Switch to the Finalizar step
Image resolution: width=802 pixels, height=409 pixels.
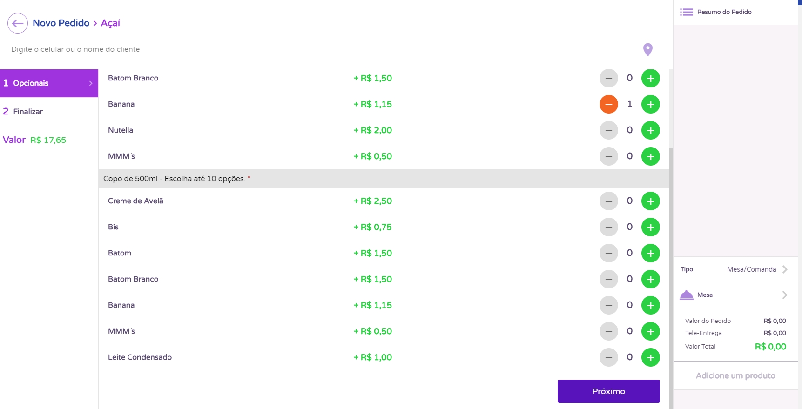coord(28,112)
